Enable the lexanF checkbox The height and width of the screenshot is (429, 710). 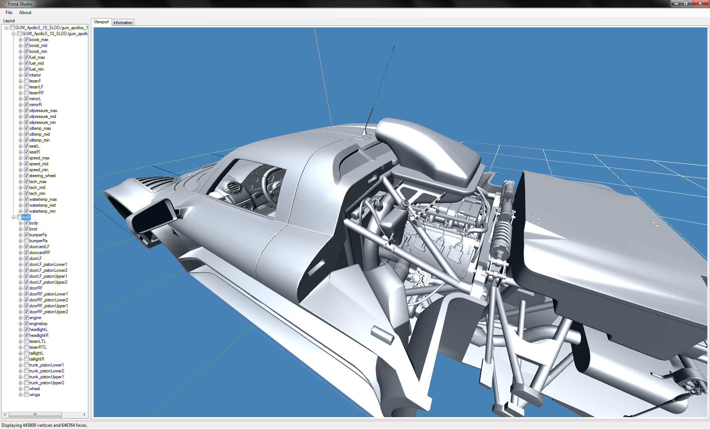click(26, 81)
